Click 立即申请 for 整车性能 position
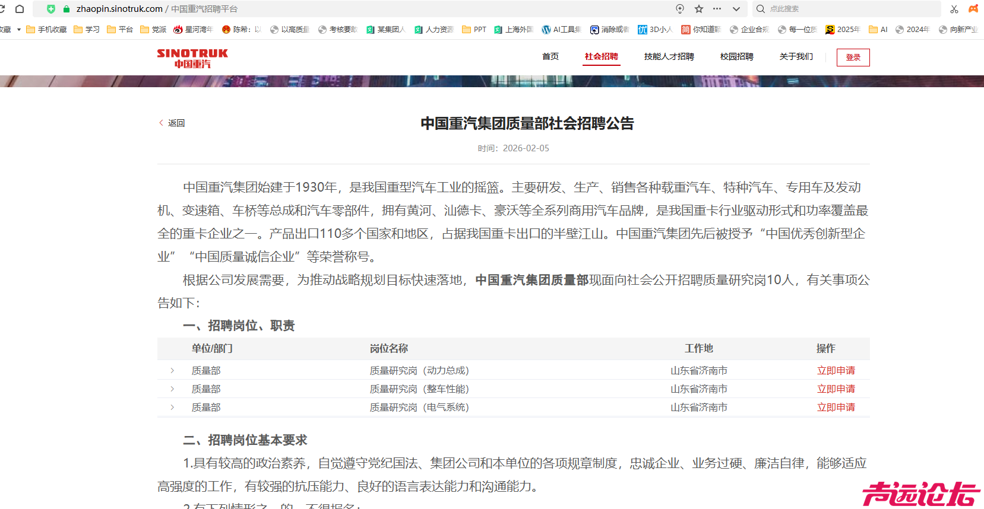This screenshot has width=984, height=509. coord(836,389)
